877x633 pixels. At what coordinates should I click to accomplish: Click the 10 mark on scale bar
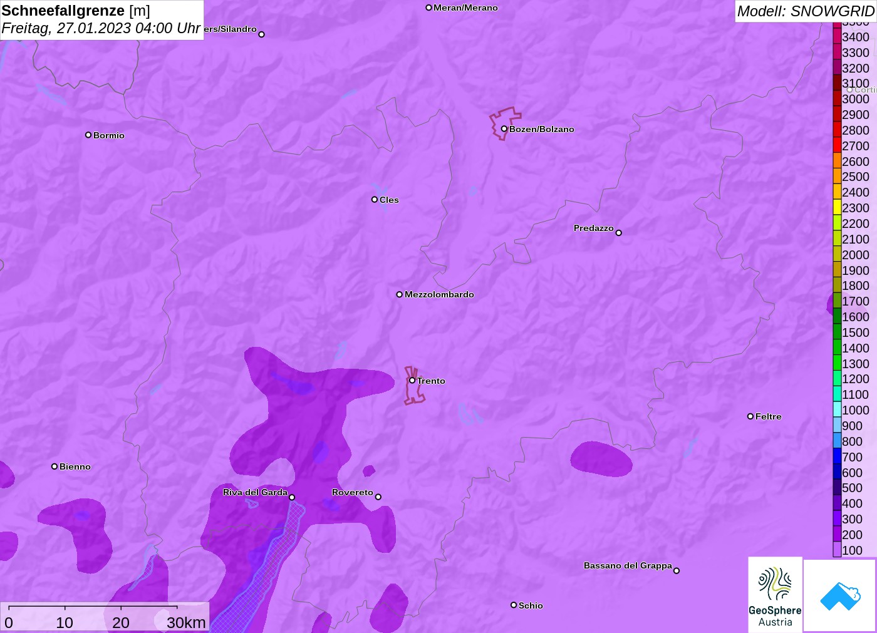tap(65, 622)
